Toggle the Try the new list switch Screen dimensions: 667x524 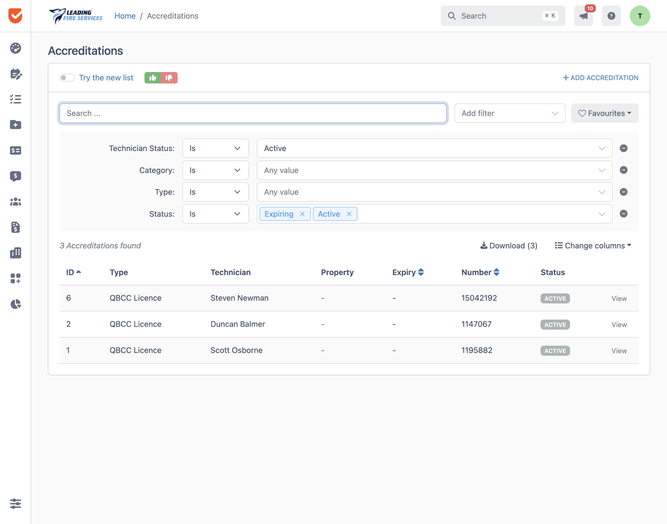point(67,78)
